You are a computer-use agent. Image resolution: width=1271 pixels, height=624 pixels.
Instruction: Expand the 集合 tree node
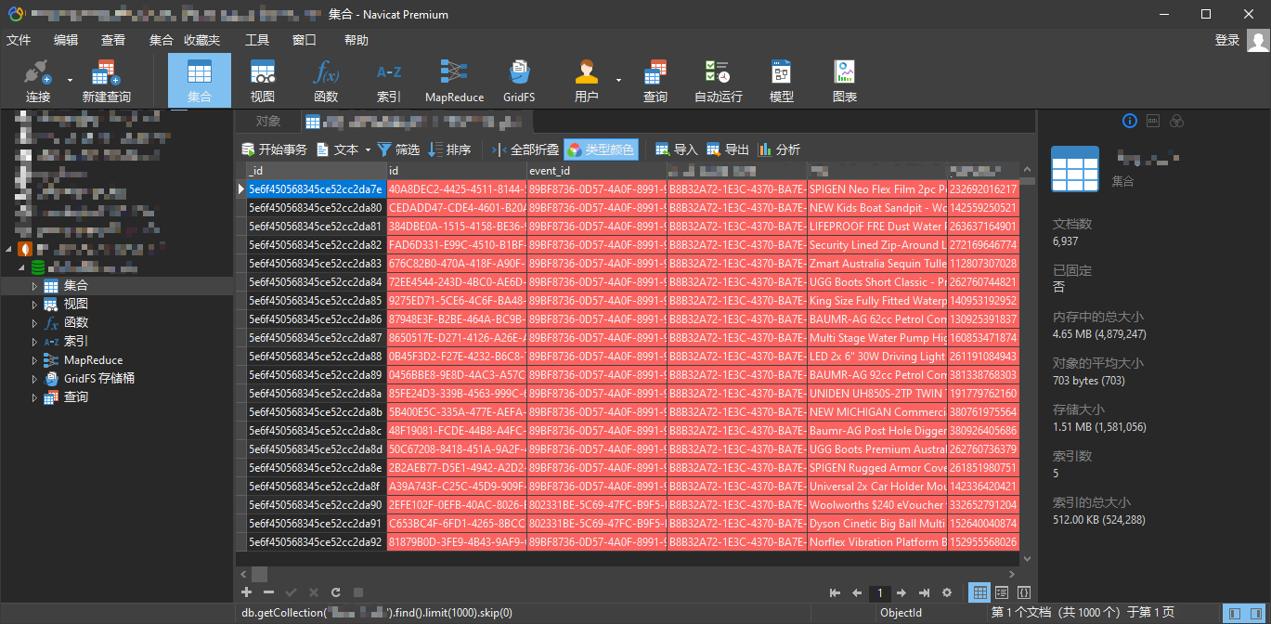coord(35,286)
